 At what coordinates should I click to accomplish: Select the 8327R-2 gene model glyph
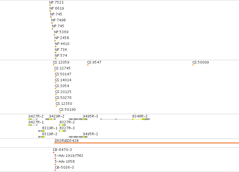[63, 125]
